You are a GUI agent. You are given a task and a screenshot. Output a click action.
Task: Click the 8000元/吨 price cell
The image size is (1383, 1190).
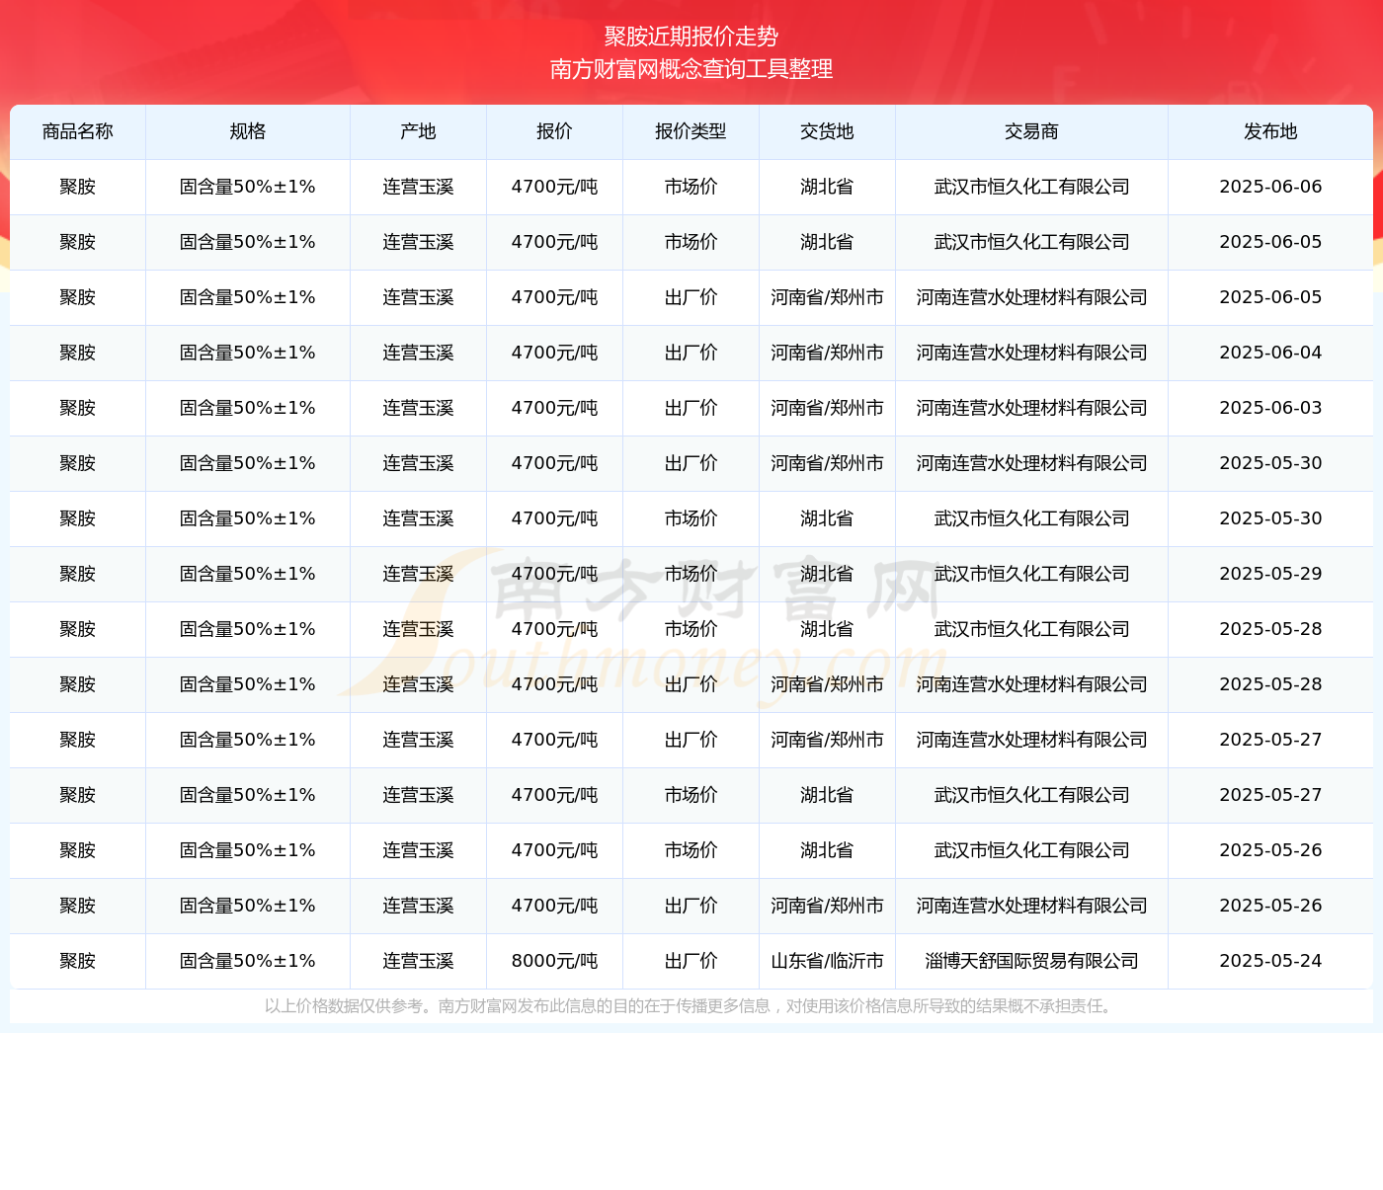point(554,961)
